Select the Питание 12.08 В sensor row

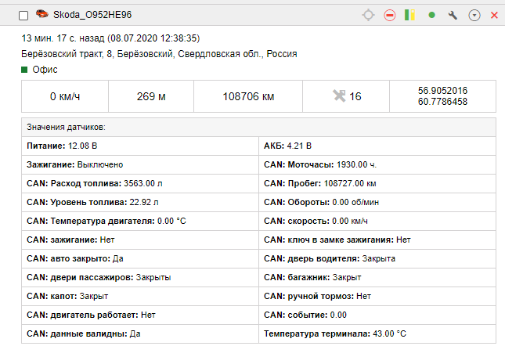140,146
